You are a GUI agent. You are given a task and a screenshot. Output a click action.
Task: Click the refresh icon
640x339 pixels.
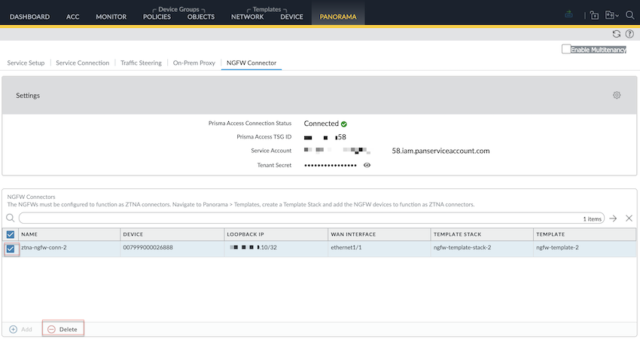(617, 34)
